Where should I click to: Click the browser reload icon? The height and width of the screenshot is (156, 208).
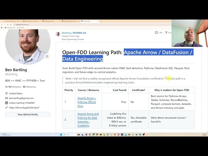8,25
